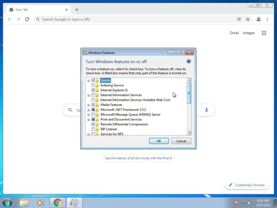Cancel the Windows Features dialog

[x=181, y=141]
